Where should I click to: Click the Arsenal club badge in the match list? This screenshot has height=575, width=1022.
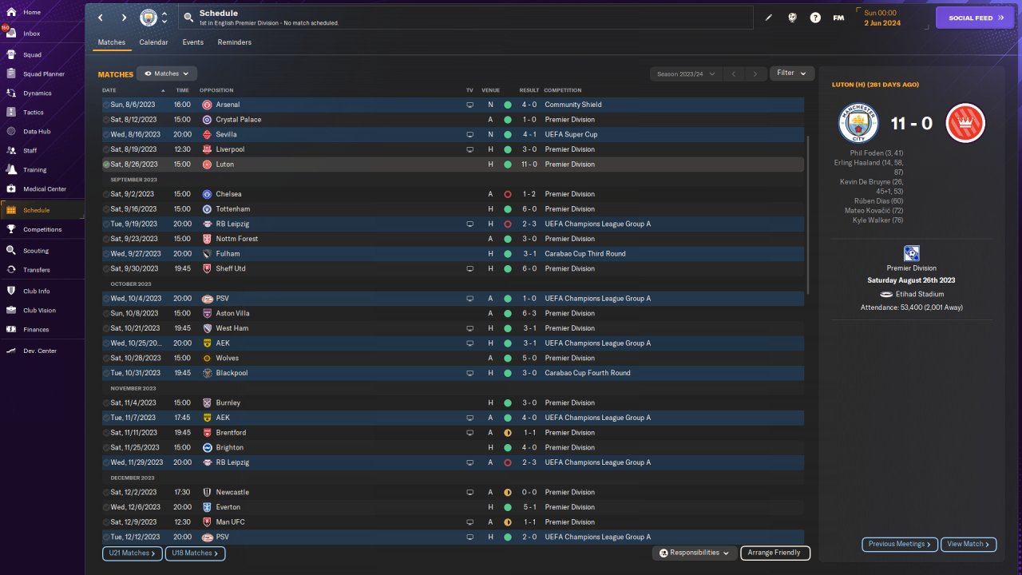(x=207, y=105)
